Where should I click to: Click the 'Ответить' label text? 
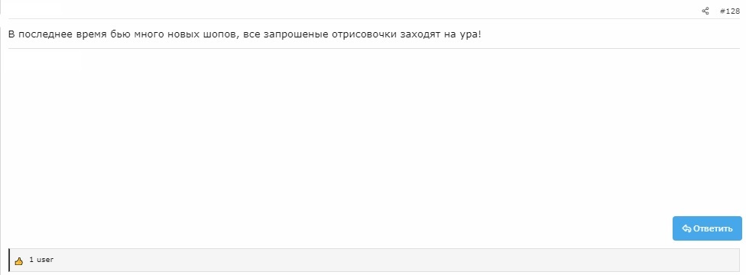pos(712,229)
